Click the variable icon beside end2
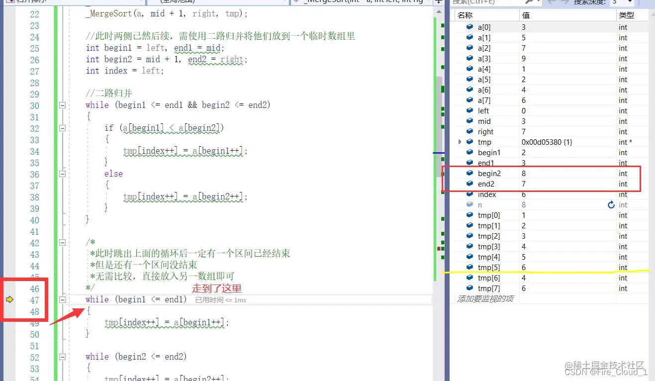 point(469,184)
